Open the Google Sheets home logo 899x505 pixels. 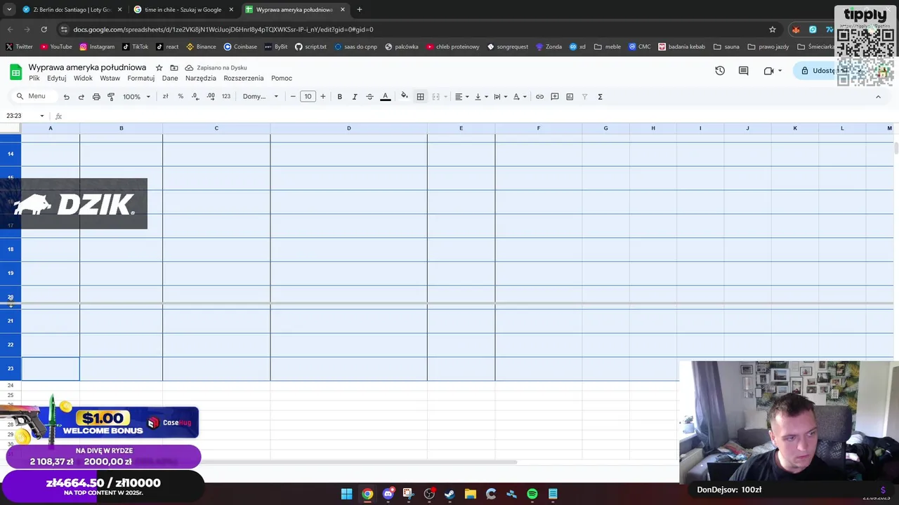click(15, 72)
